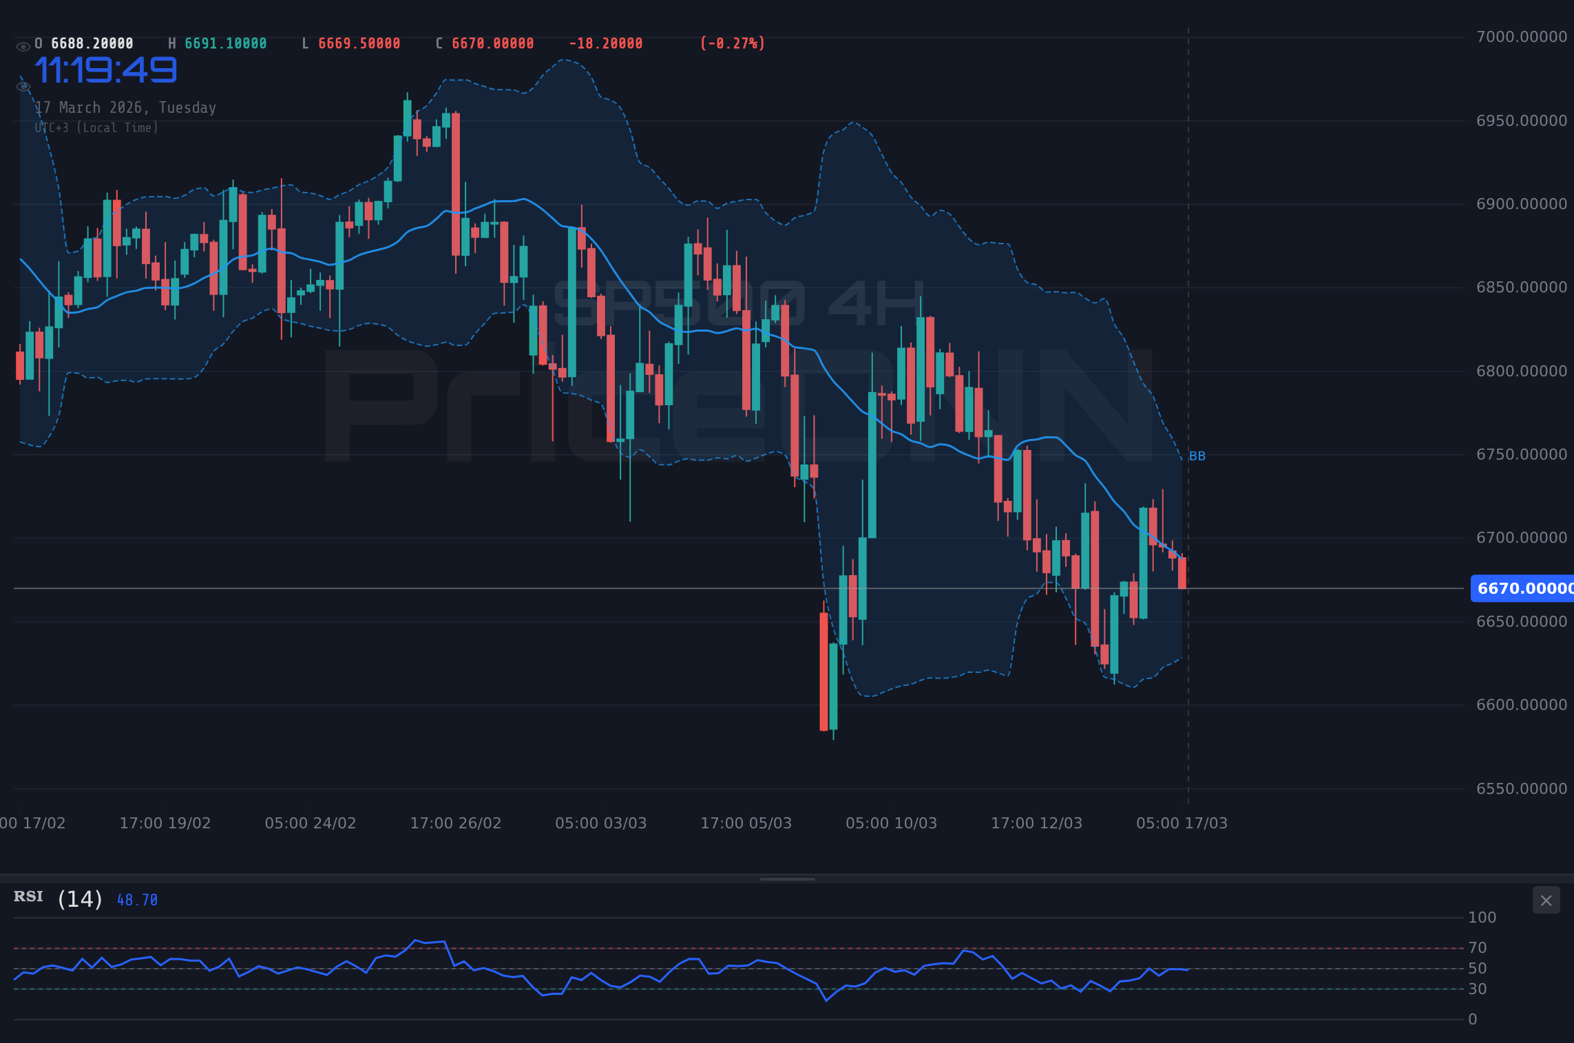Click the percentage change (-0.27%) in the legend
The image size is (1574, 1043).
731,43
